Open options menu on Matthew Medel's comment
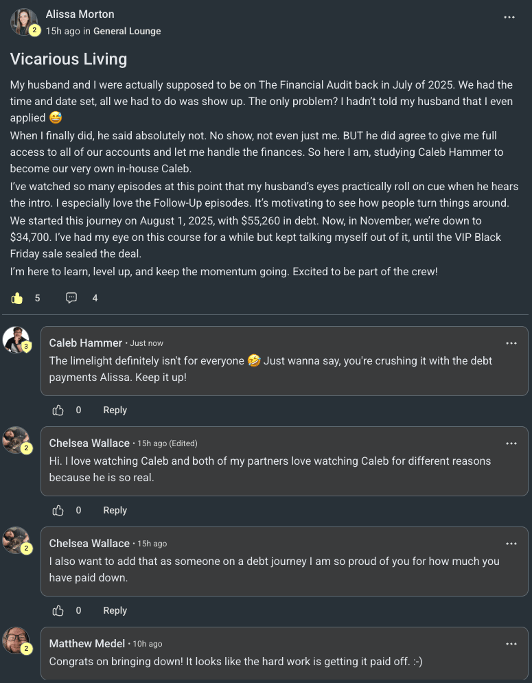Image resolution: width=532 pixels, height=683 pixels. 511,644
